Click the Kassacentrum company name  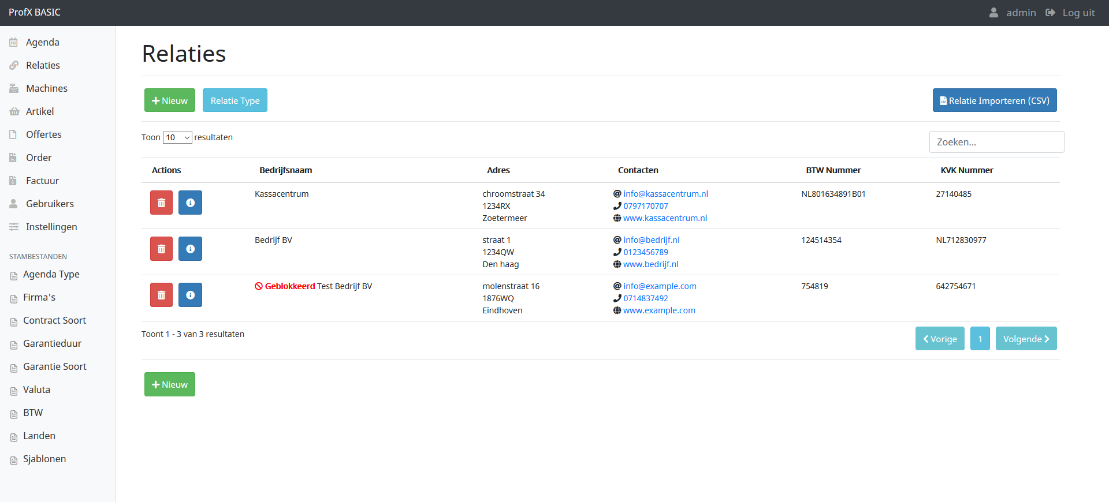pos(282,194)
